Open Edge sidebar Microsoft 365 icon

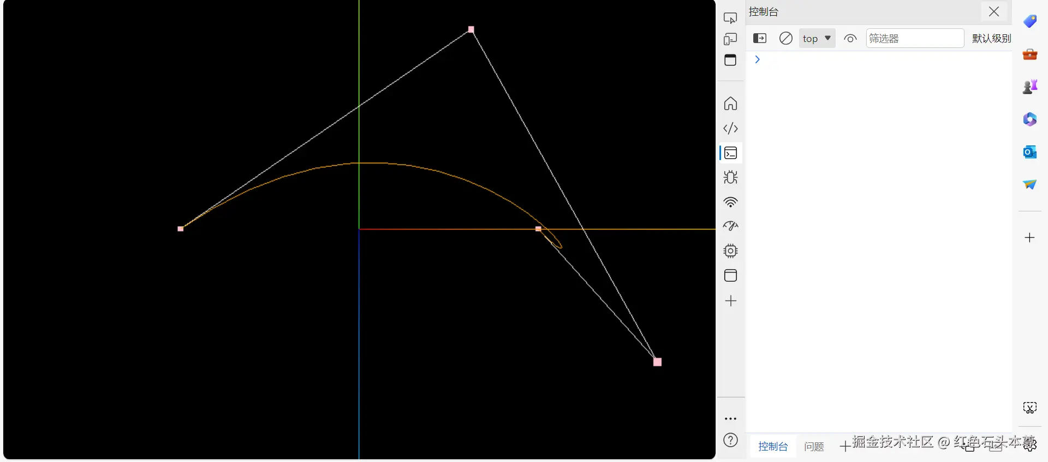1030,119
